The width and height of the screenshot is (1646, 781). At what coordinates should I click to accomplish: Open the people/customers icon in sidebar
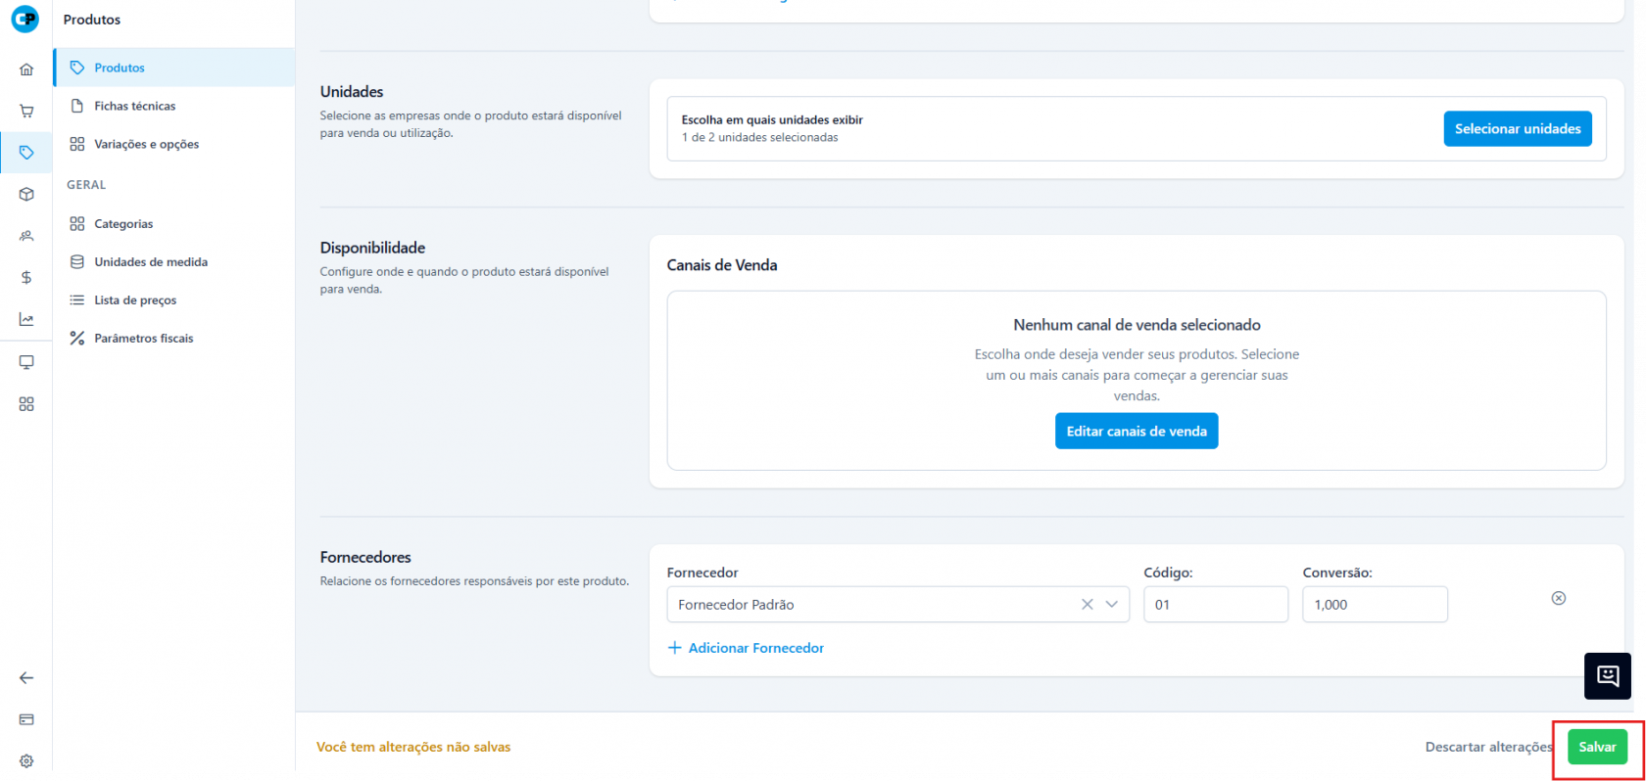click(x=26, y=236)
